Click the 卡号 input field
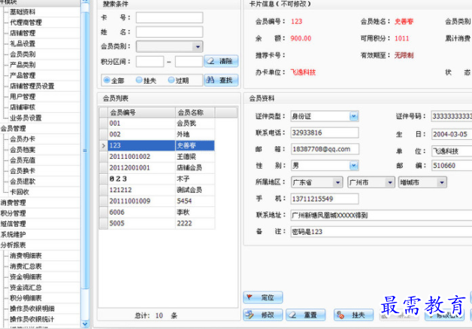This screenshot has height=329, width=472. (169, 17)
